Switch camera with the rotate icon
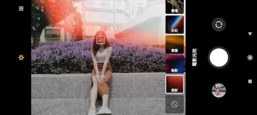 (219, 25)
